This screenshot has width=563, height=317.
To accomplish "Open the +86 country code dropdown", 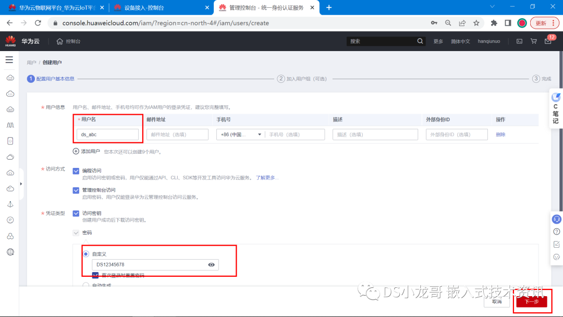I will [240, 135].
